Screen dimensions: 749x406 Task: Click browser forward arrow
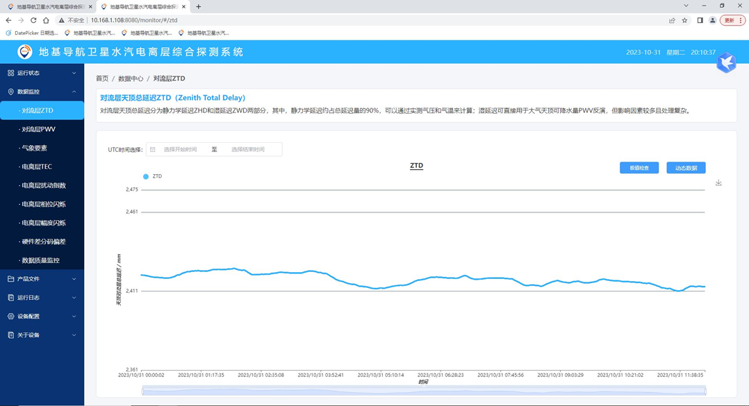21,20
